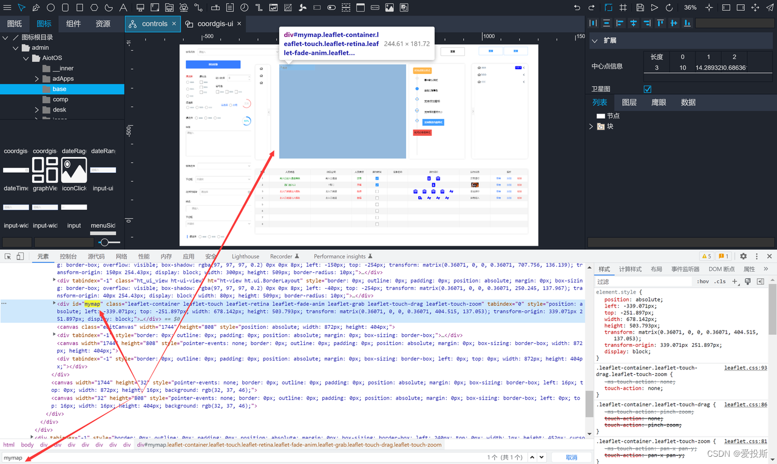Select the hexagon shape tool

coord(95,8)
